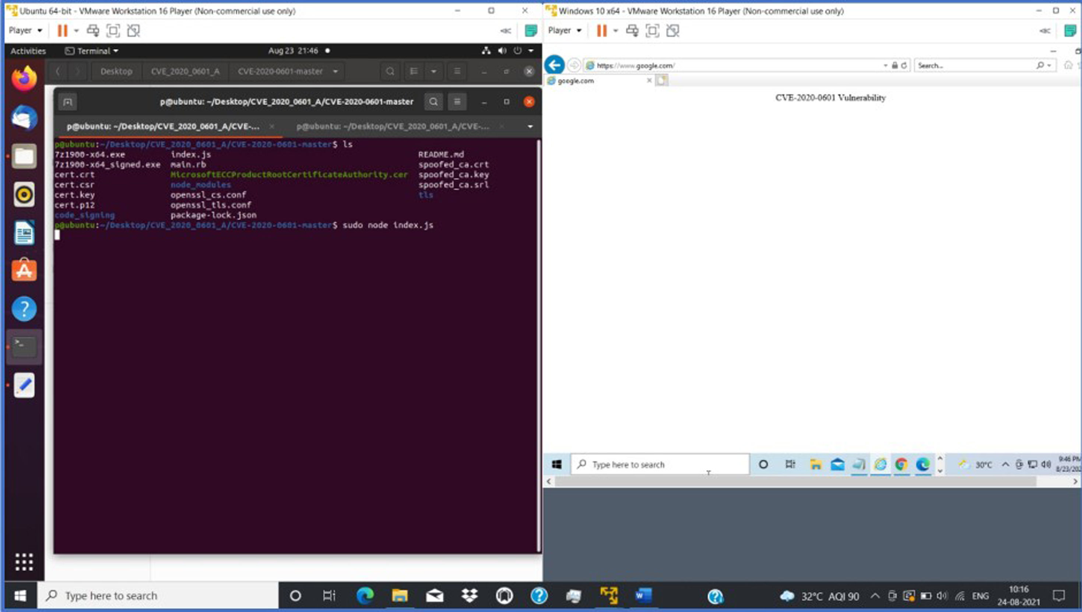The width and height of the screenshot is (1082, 612).
Task: Toggle Unity mode in Windows VM
Action: tap(672, 30)
